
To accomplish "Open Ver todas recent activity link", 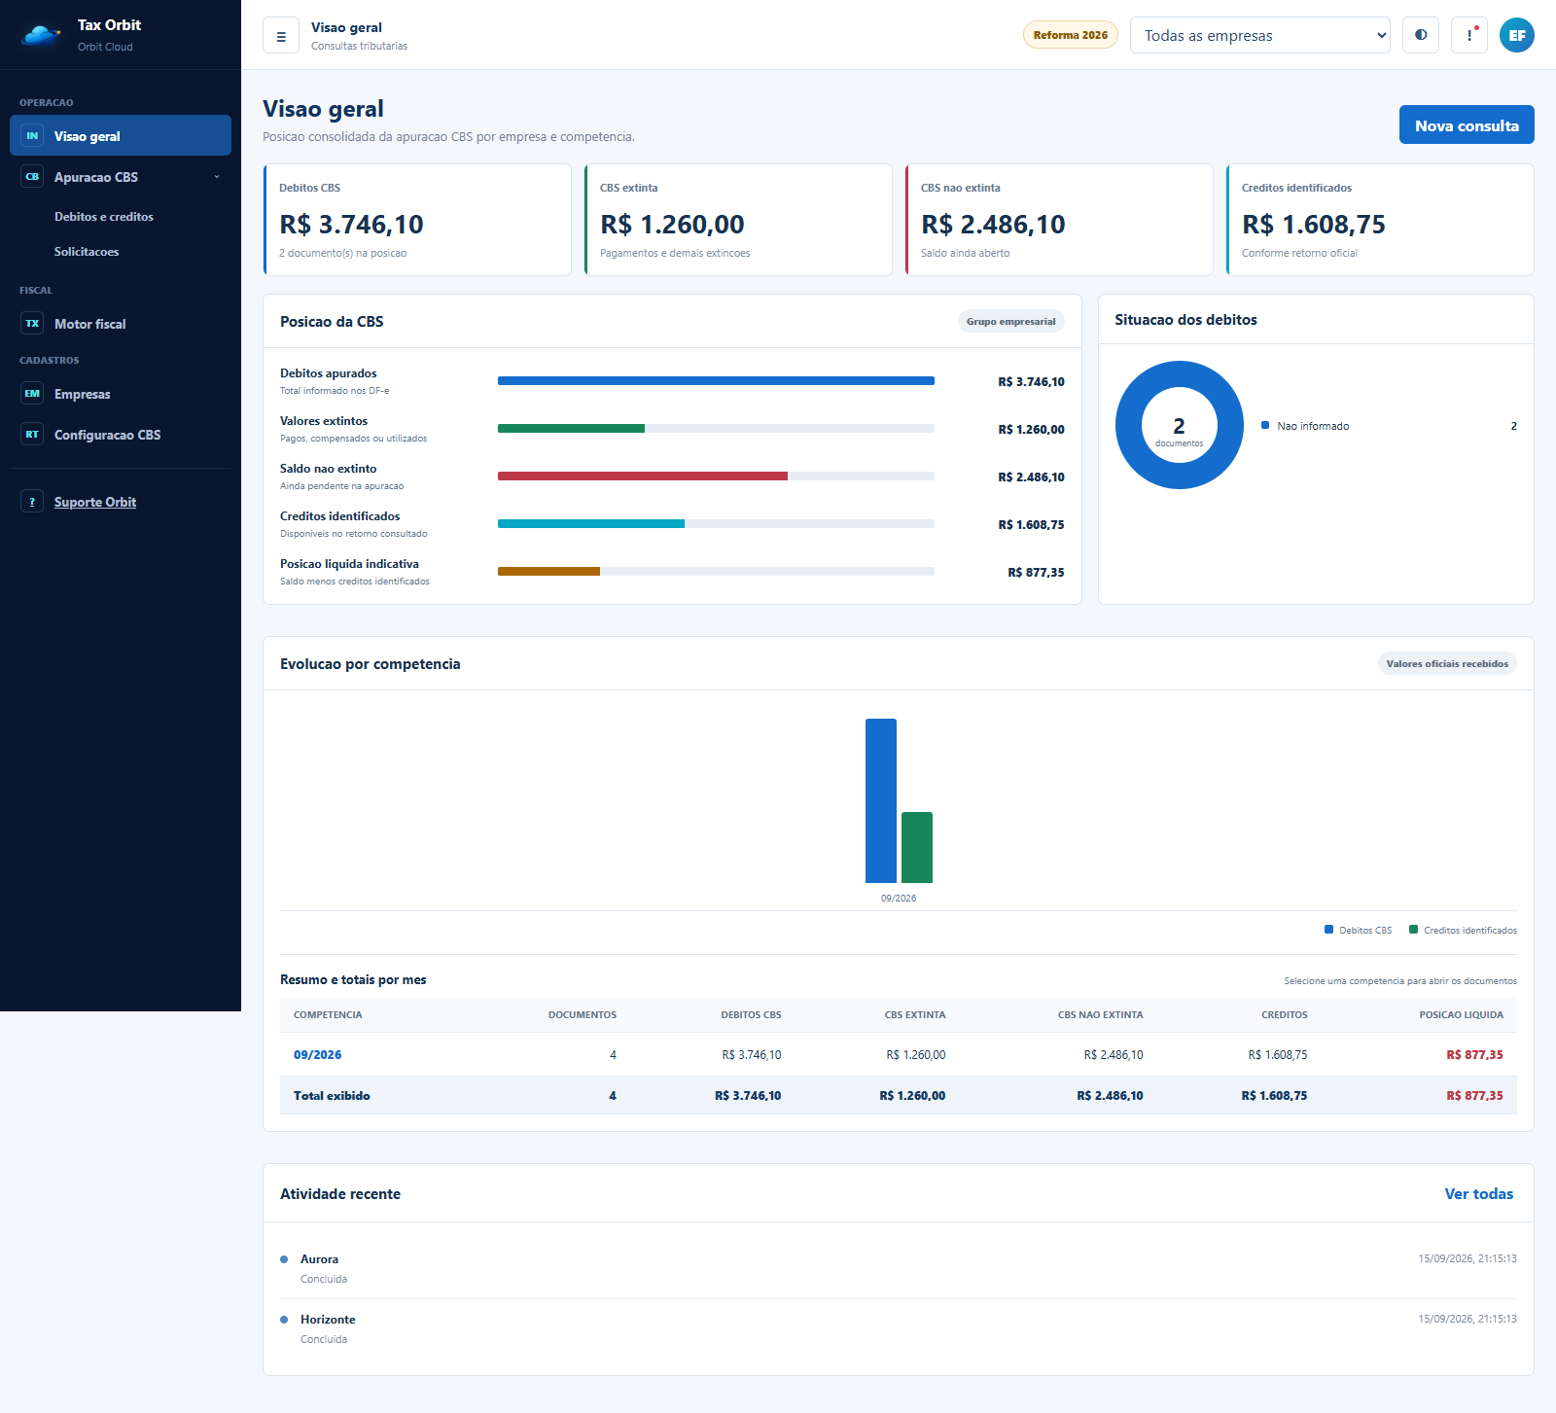I will pyautogui.click(x=1478, y=1193).
